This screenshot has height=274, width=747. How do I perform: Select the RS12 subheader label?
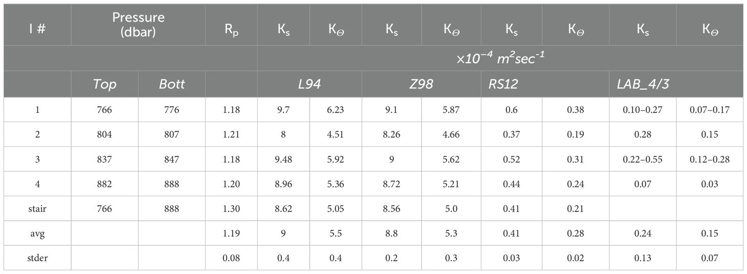point(500,84)
